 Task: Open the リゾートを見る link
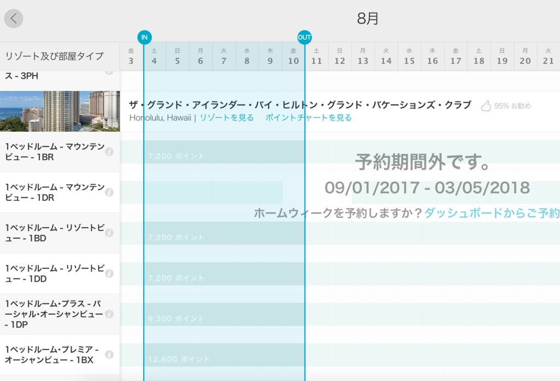pos(227,118)
